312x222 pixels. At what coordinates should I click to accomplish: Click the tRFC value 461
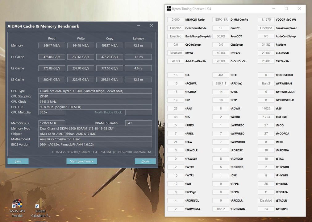(x=221, y=75)
